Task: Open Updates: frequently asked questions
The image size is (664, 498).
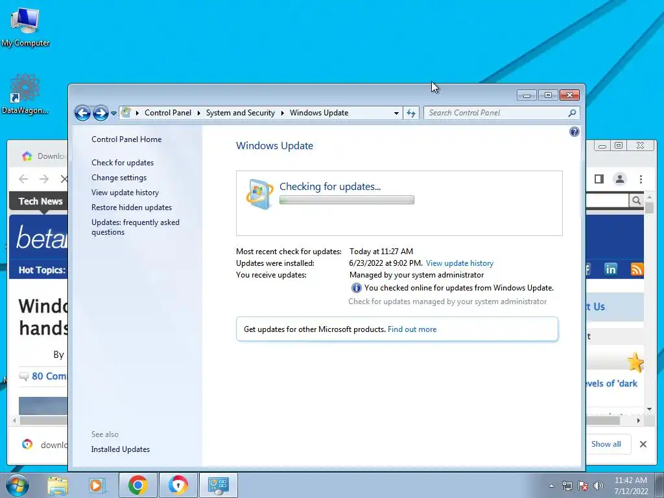Action: pyautogui.click(x=136, y=227)
